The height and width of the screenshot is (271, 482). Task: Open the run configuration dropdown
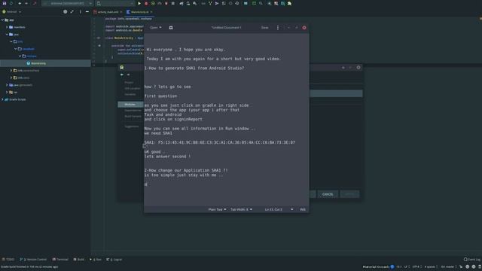[x=67, y=3]
